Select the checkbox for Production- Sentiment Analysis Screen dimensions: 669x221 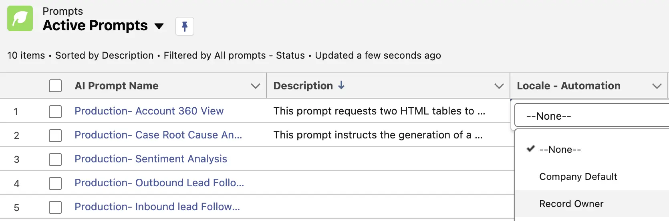click(55, 159)
